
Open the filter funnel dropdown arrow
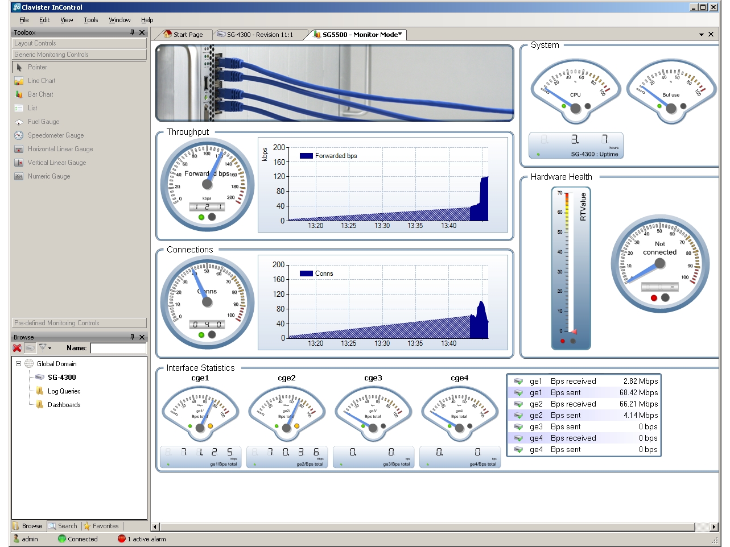click(x=50, y=348)
